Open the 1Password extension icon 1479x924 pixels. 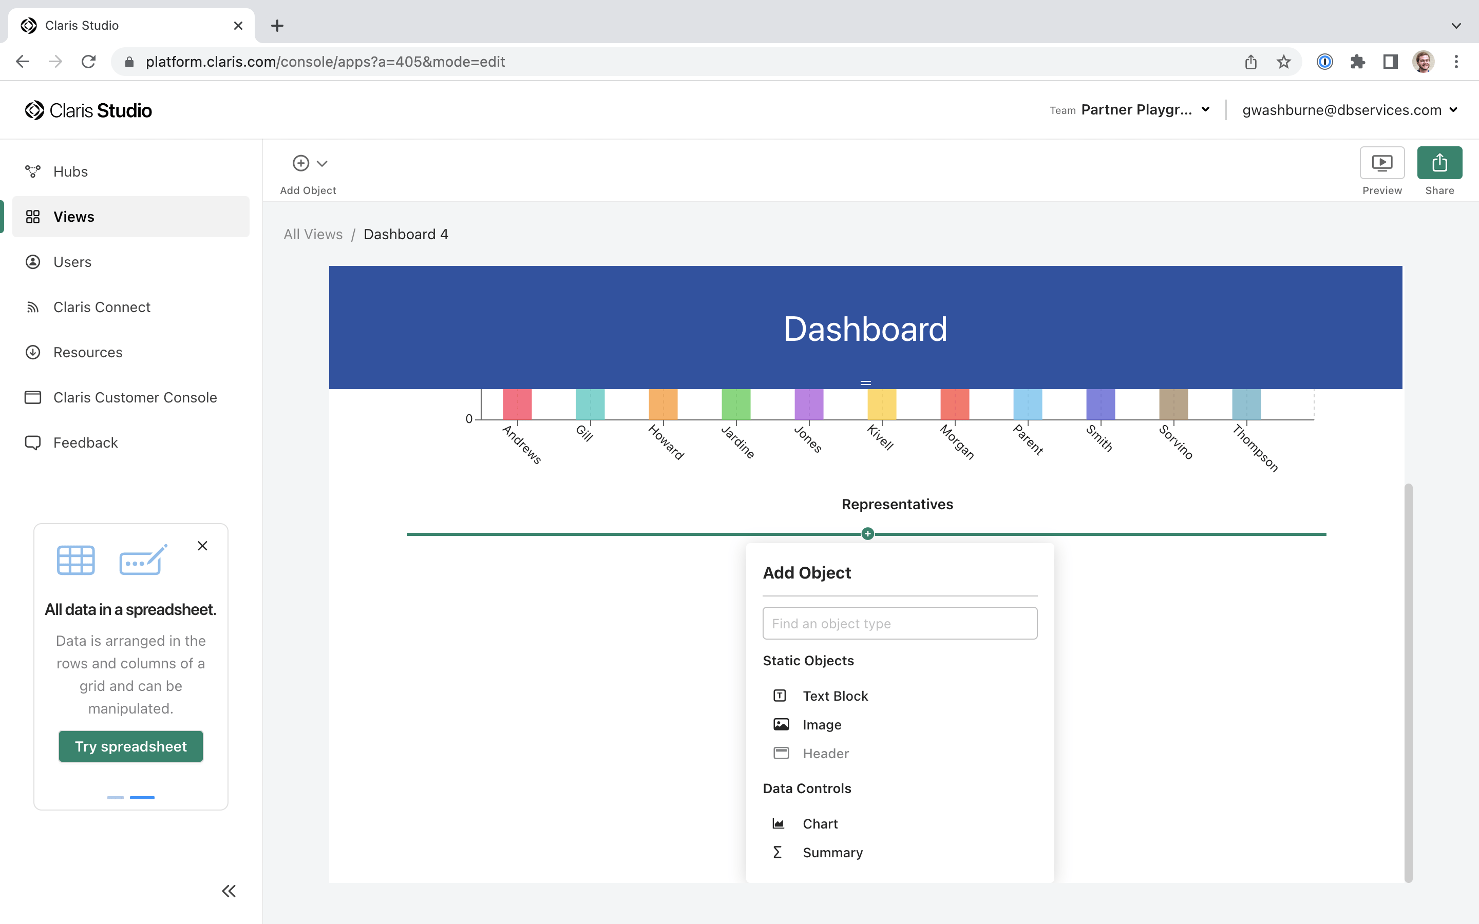pos(1324,62)
